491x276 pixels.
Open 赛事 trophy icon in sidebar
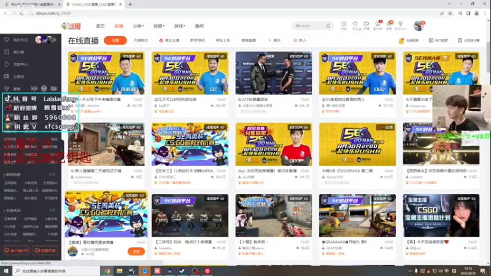coord(7,88)
